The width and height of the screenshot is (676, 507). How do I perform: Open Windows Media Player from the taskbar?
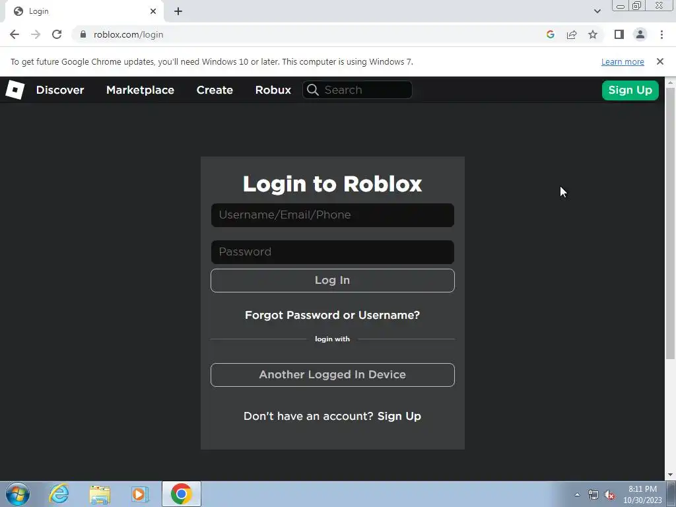coord(140,494)
